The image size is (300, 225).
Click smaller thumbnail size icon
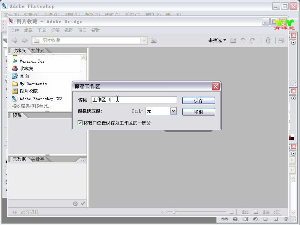(x=162, y=212)
